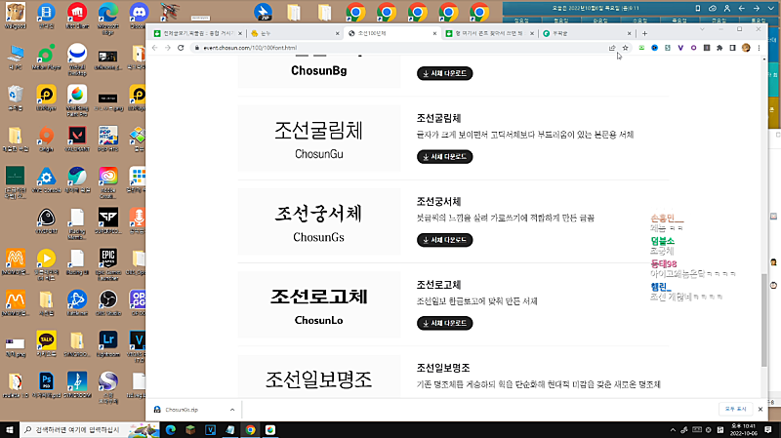781x438 pixels.
Task: Open the taskbar clock and date
Action: click(743, 430)
